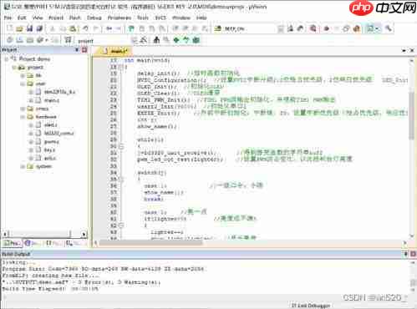Click the "Program Size" build output line
This screenshot has height=309, width=417.
[104, 269]
